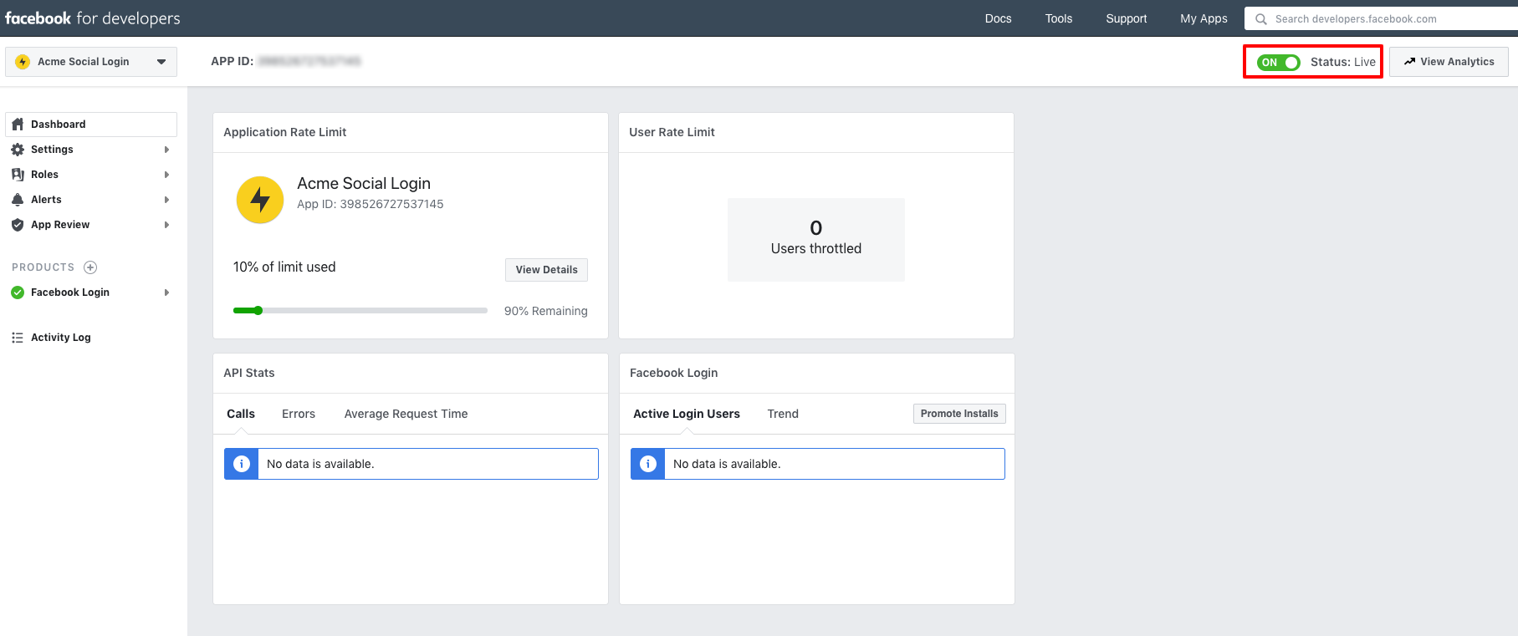
Task: Click the Alerts bell icon
Action: click(18, 200)
